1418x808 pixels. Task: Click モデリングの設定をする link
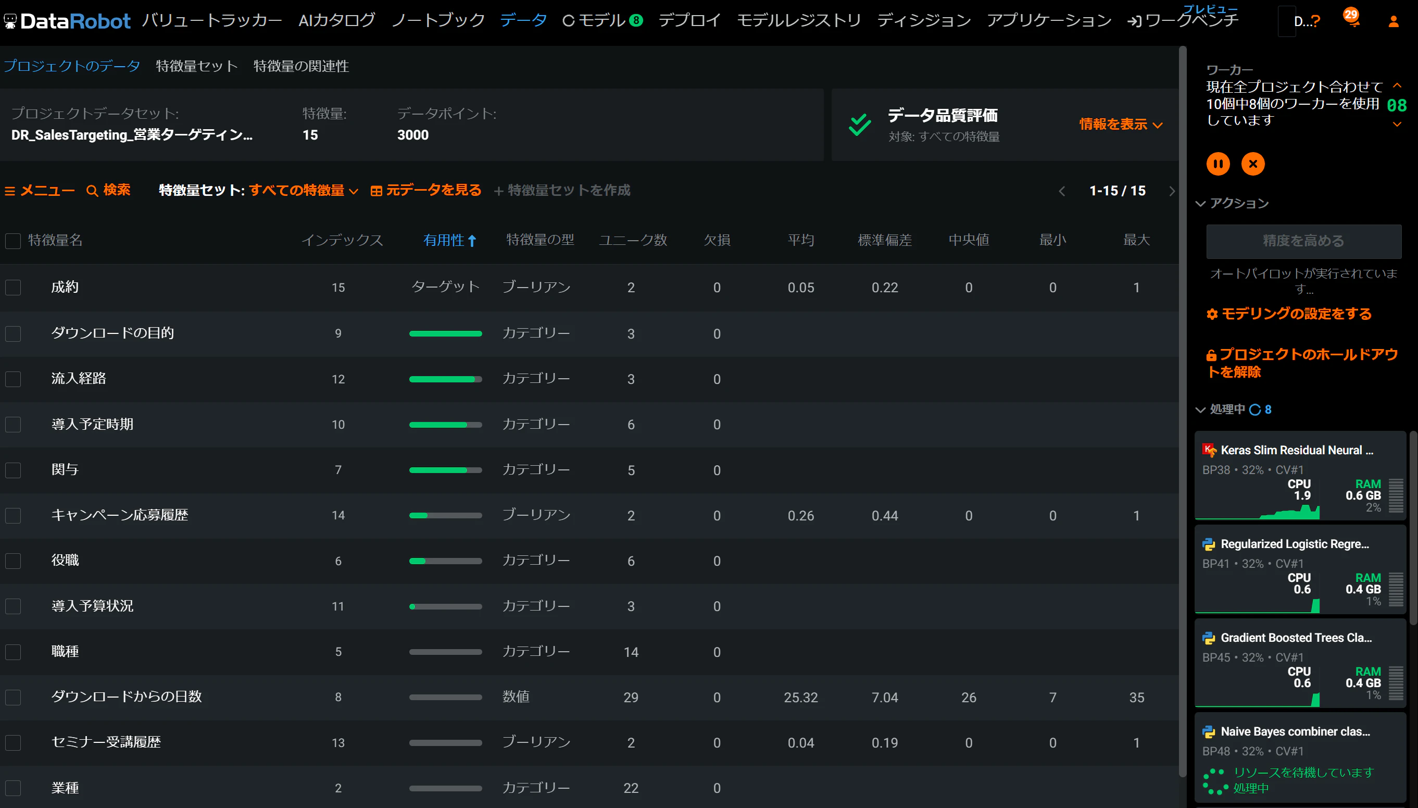(x=1296, y=314)
